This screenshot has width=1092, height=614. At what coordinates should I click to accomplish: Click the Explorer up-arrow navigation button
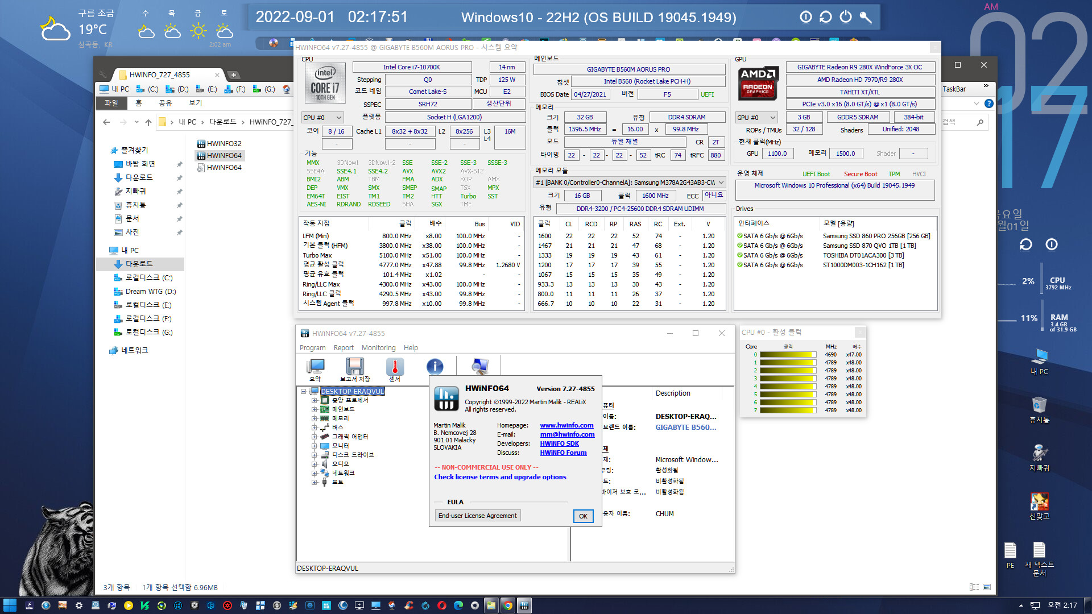click(148, 122)
